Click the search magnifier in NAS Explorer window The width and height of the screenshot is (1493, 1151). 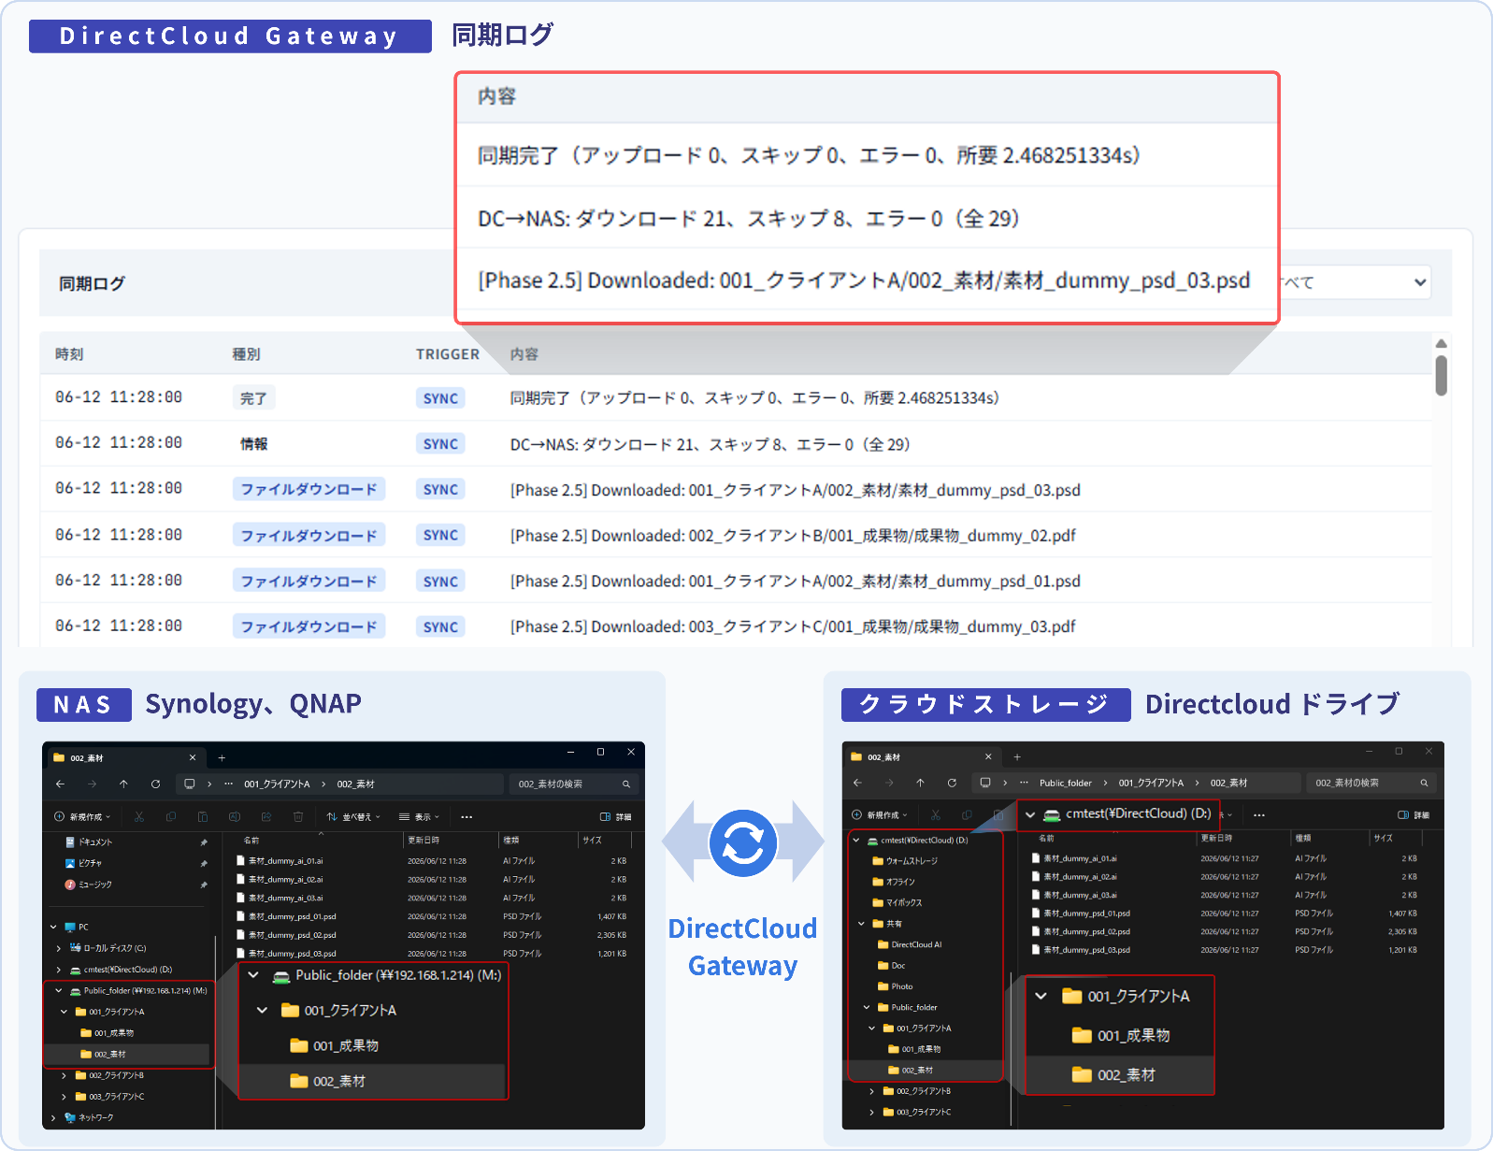click(x=626, y=784)
